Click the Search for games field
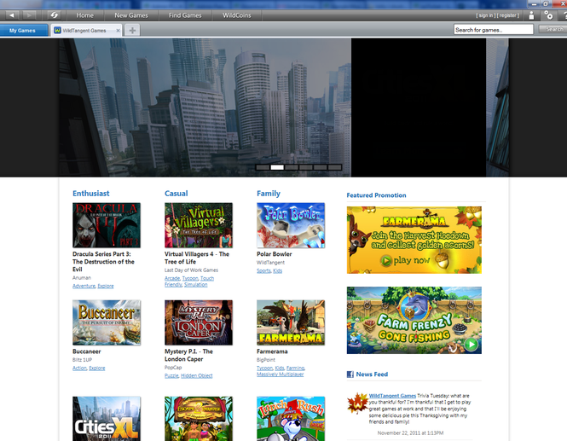The height and width of the screenshot is (441, 567). tap(493, 30)
